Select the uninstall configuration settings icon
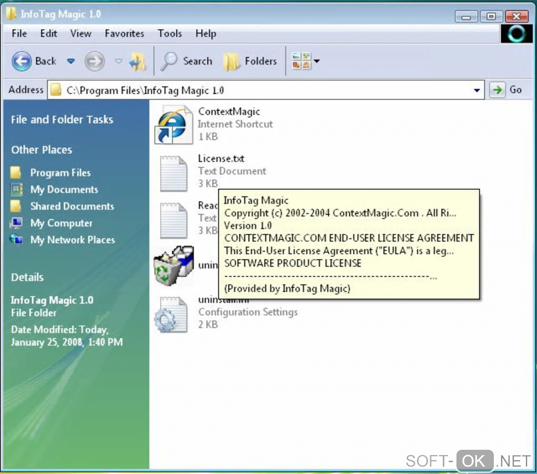 (171, 314)
